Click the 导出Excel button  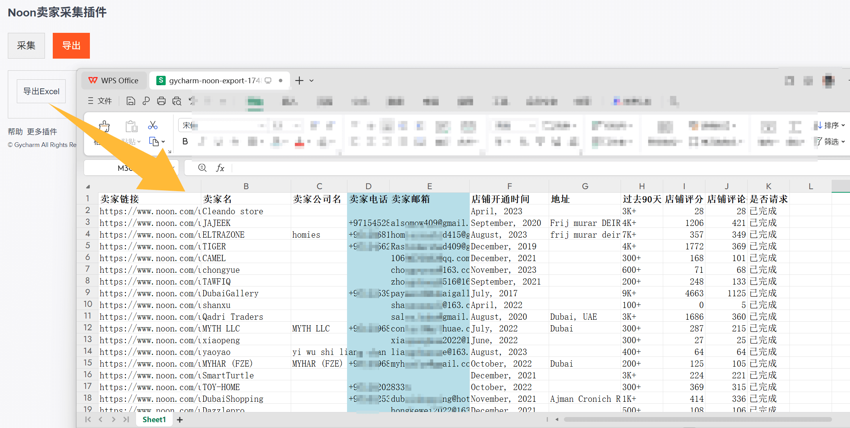(x=41, y=91)
